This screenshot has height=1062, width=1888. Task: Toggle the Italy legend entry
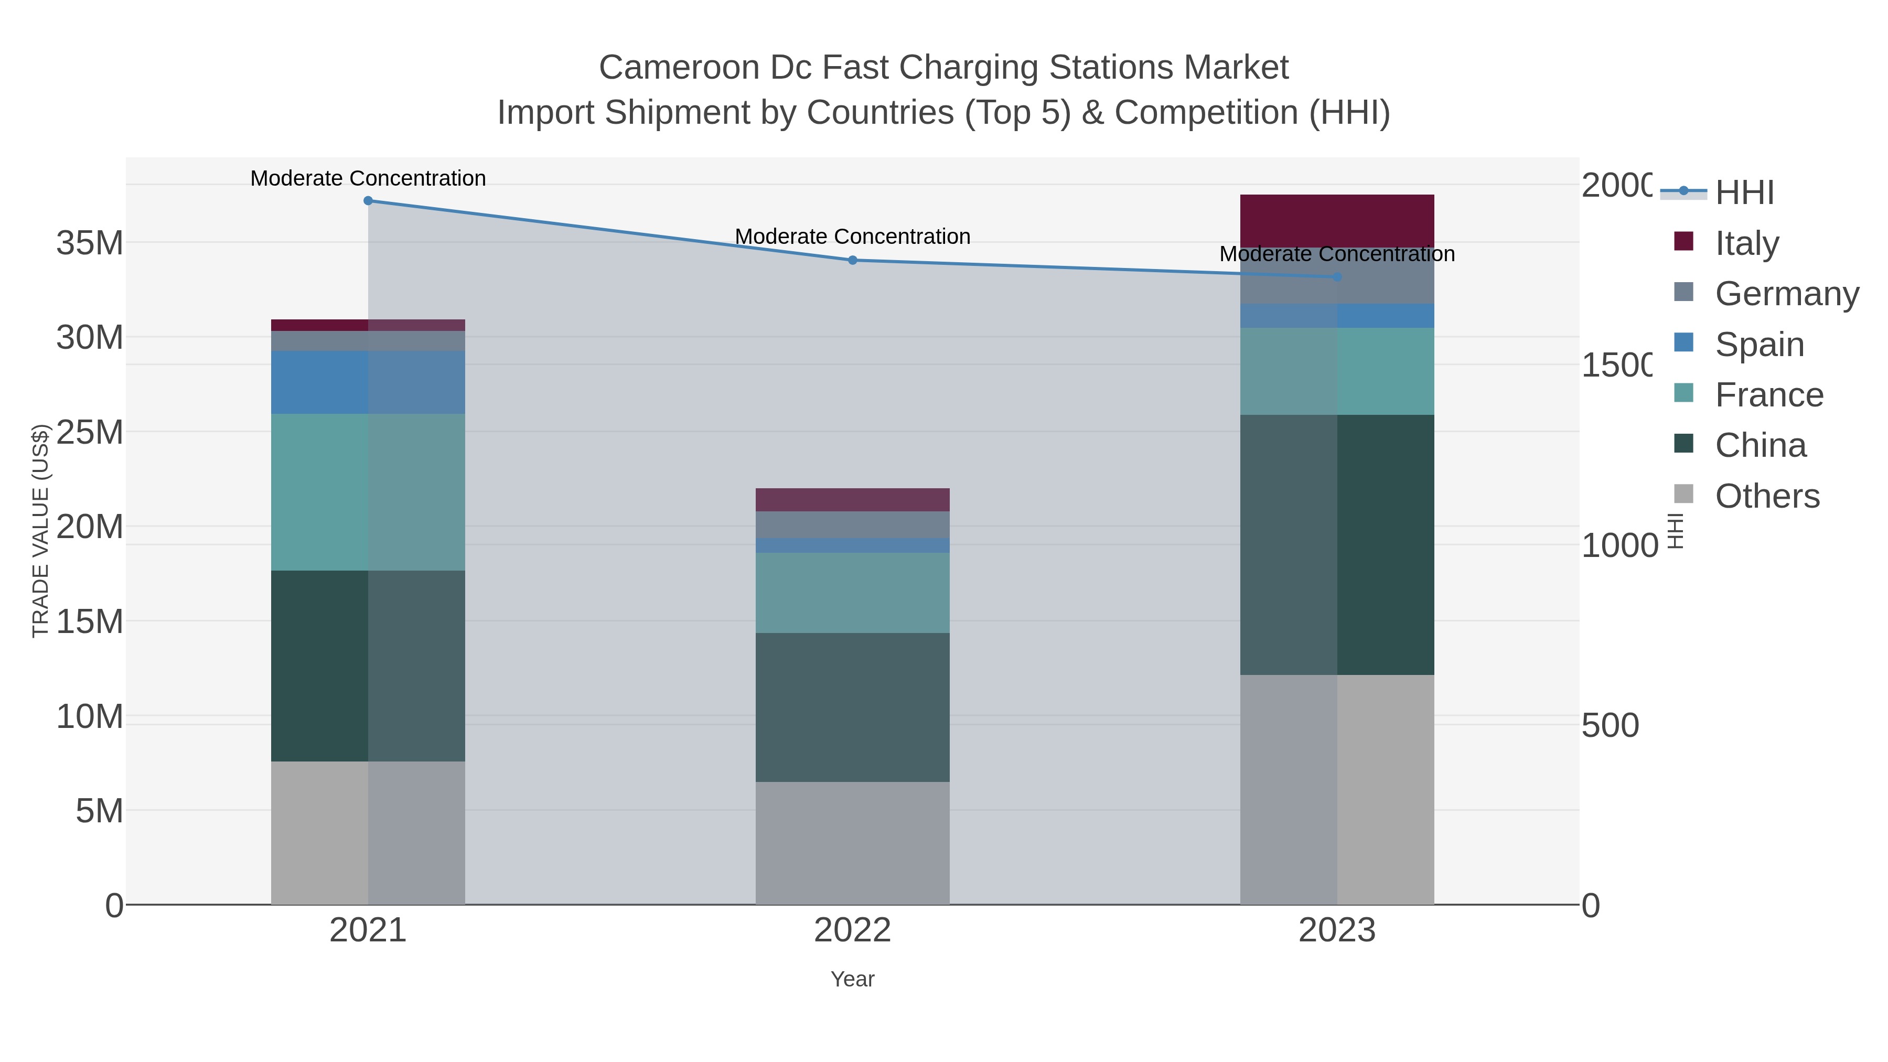tap(1727, 243)
